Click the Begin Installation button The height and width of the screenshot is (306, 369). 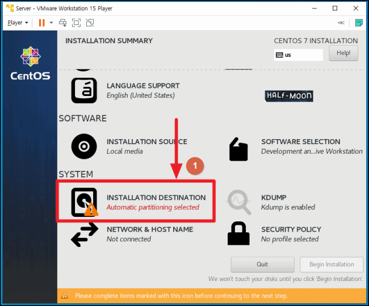332,265
